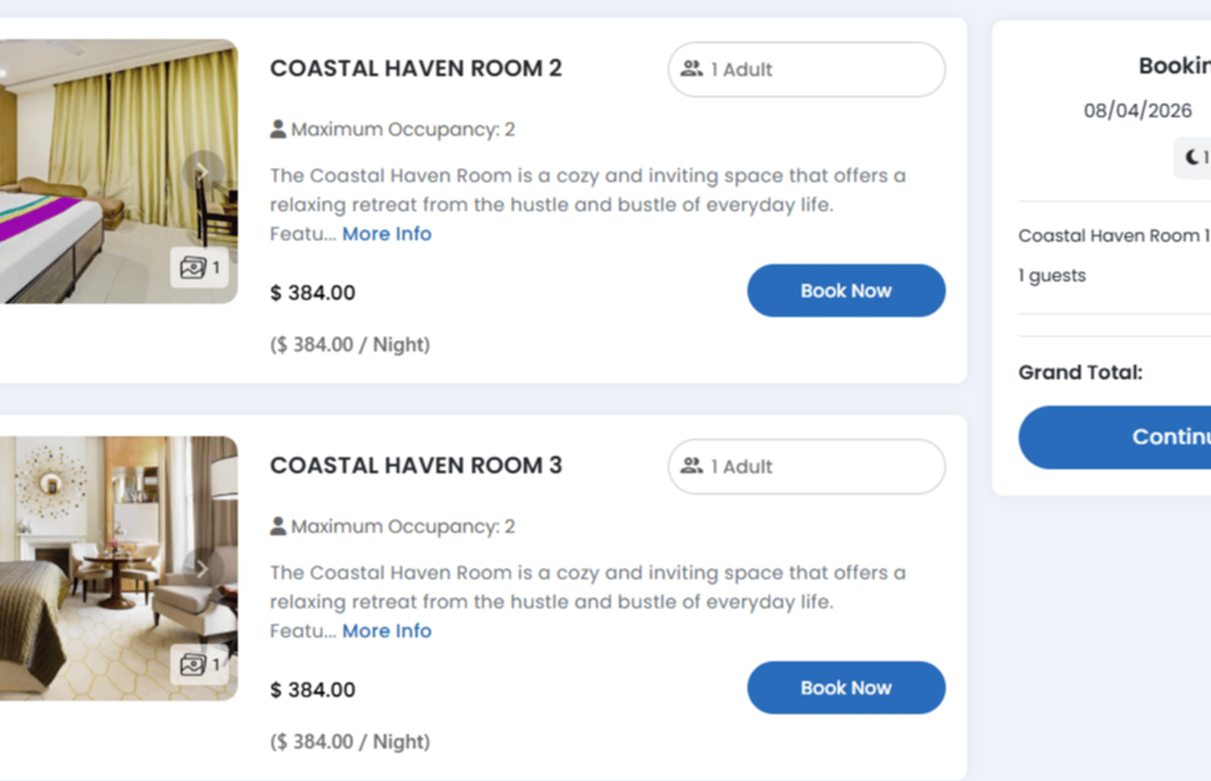Click guests icon in Room 2 selector
This screenshot has width=1211, height=781.
(x=691, y=69)
